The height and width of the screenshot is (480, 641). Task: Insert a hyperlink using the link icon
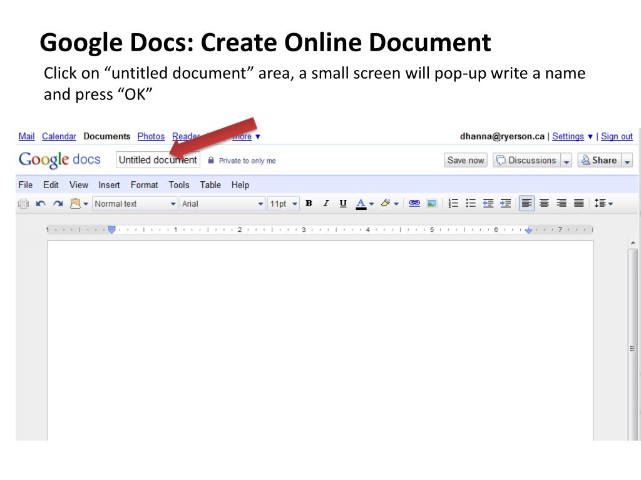(414, 203)
